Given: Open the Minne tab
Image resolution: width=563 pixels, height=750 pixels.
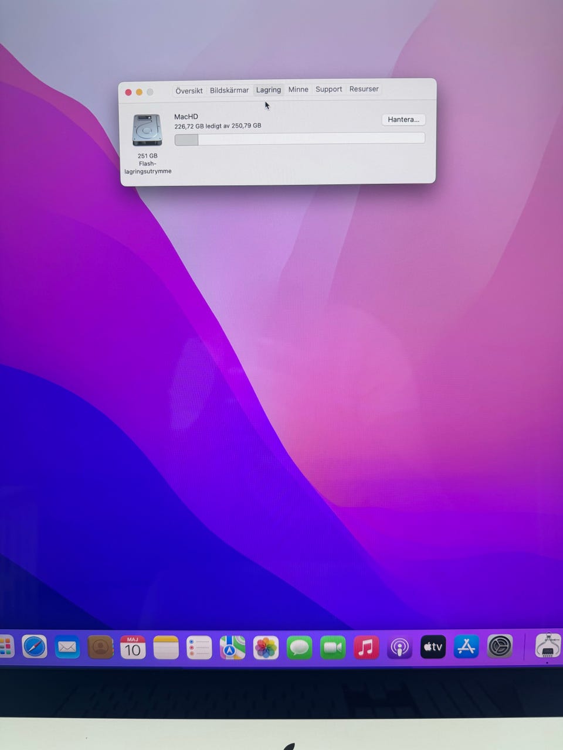Looking at the screenshot, I should pos(298,89).
